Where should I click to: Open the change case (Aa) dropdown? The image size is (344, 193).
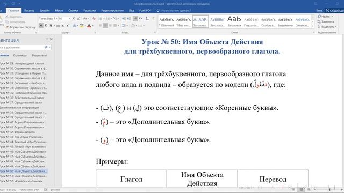click(x=85, y=19)
